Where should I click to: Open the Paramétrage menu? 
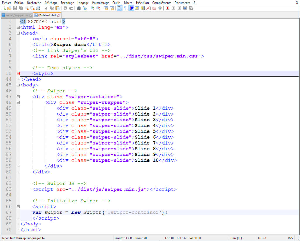click(101, 3)
